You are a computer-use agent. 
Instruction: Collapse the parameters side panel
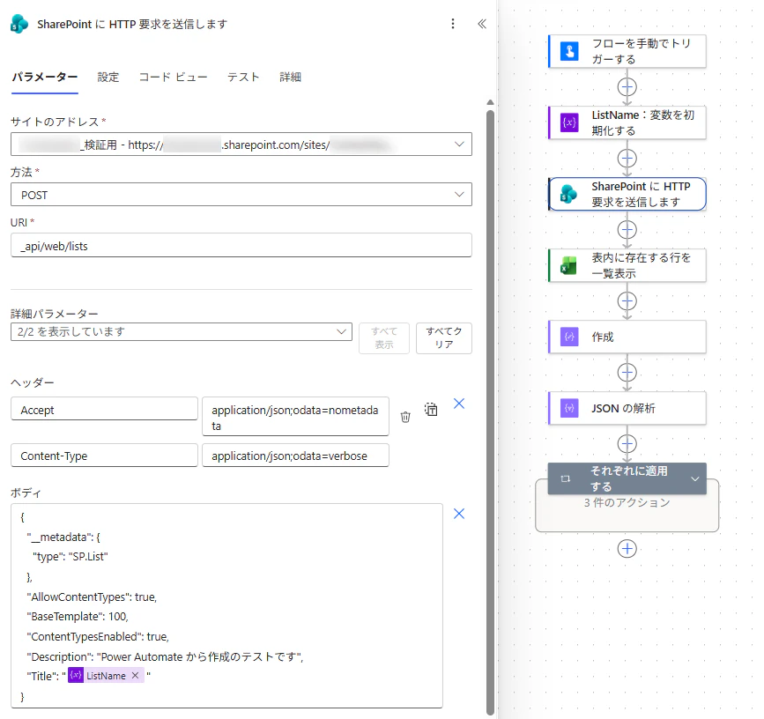click(x=482, y=24)
